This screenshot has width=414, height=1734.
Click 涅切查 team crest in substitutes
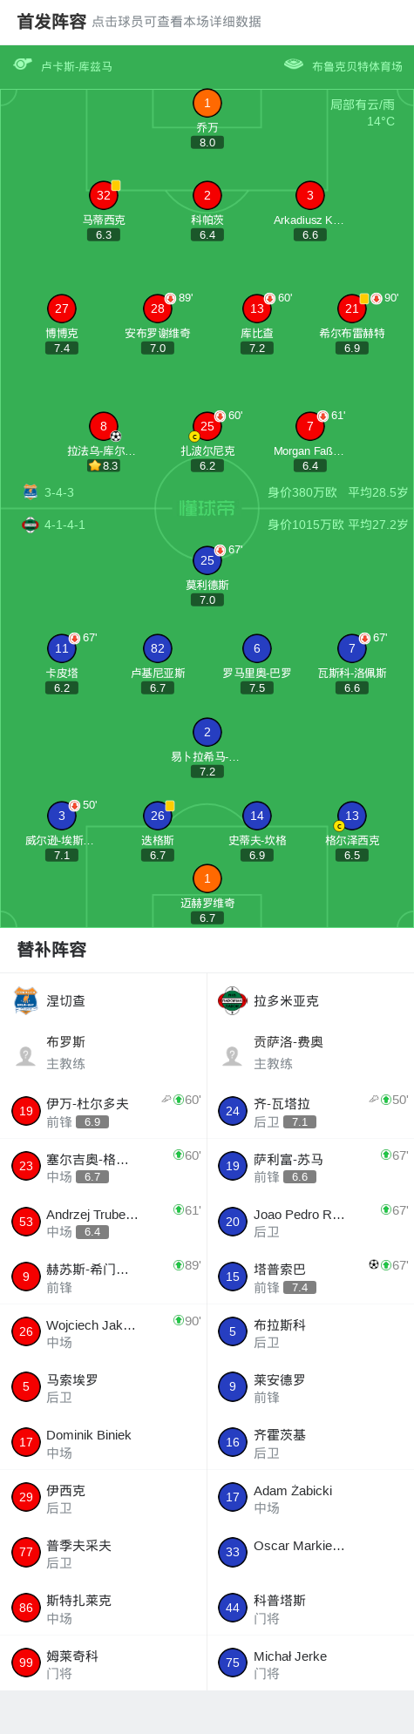(26, 1000)
